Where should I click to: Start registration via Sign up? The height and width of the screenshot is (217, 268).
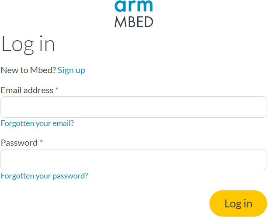[x=71, y=70]
